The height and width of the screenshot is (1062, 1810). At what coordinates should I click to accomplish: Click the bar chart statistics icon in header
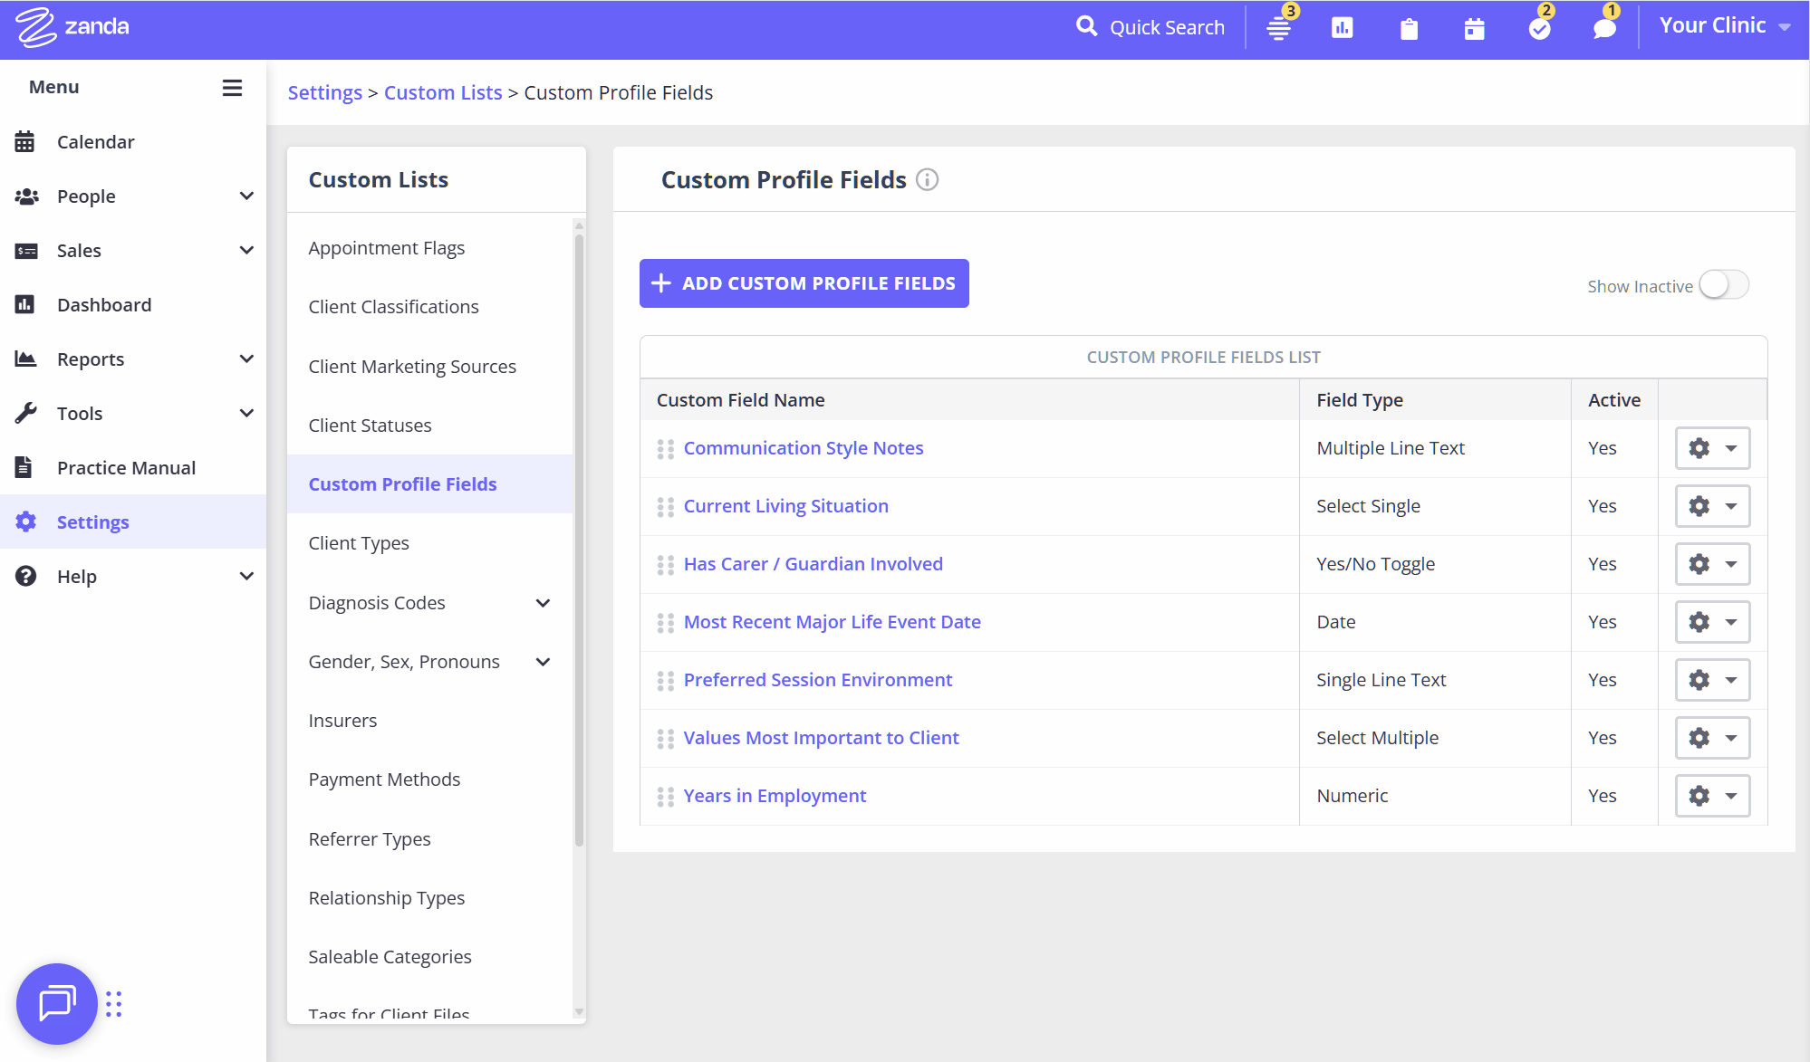tap(1343, 27)
